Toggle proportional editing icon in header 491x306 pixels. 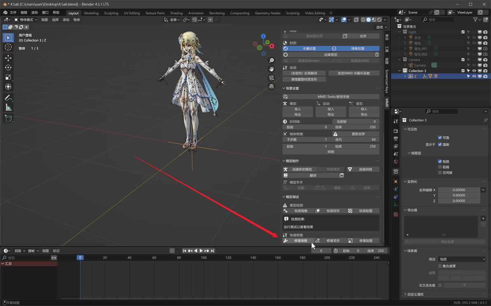tap(210, 20)
